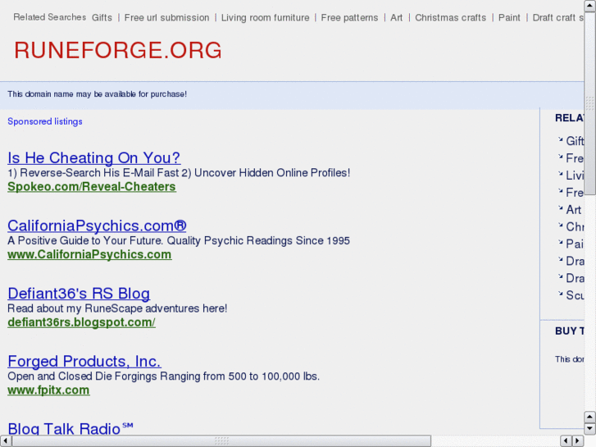596x447 pixels.
Task: Select Art in the top related searches
Action: click(x=397, y=18)
